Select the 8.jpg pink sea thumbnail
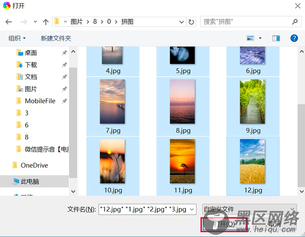 (x=182, y=101)
